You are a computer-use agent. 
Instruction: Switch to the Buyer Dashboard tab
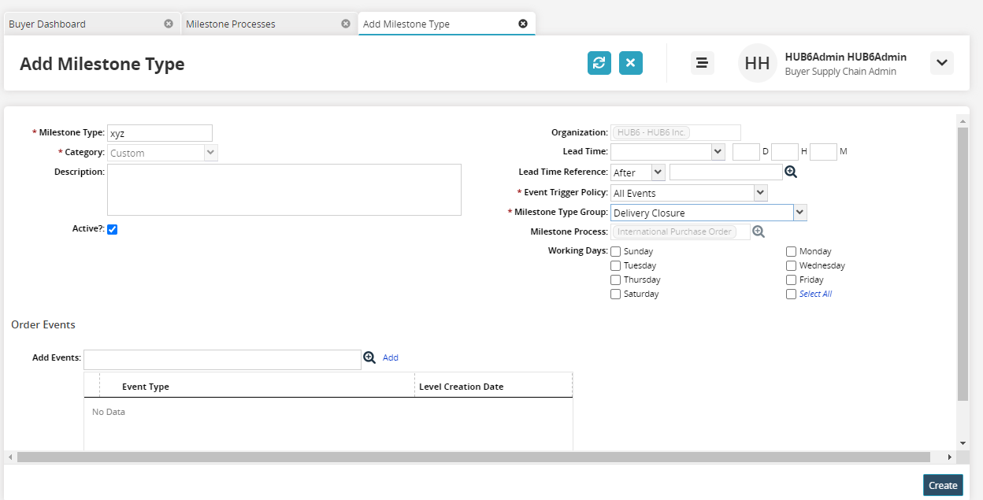pyautogui.click(x=47, y=24)
